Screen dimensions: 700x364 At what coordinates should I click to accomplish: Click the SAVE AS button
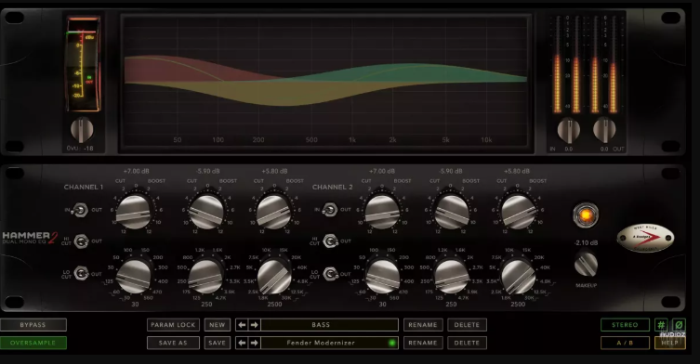click(x=173, y=343)
